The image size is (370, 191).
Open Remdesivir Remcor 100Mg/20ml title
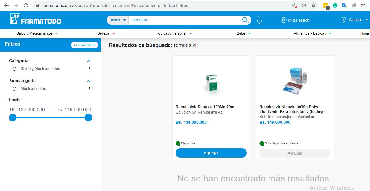205,107
